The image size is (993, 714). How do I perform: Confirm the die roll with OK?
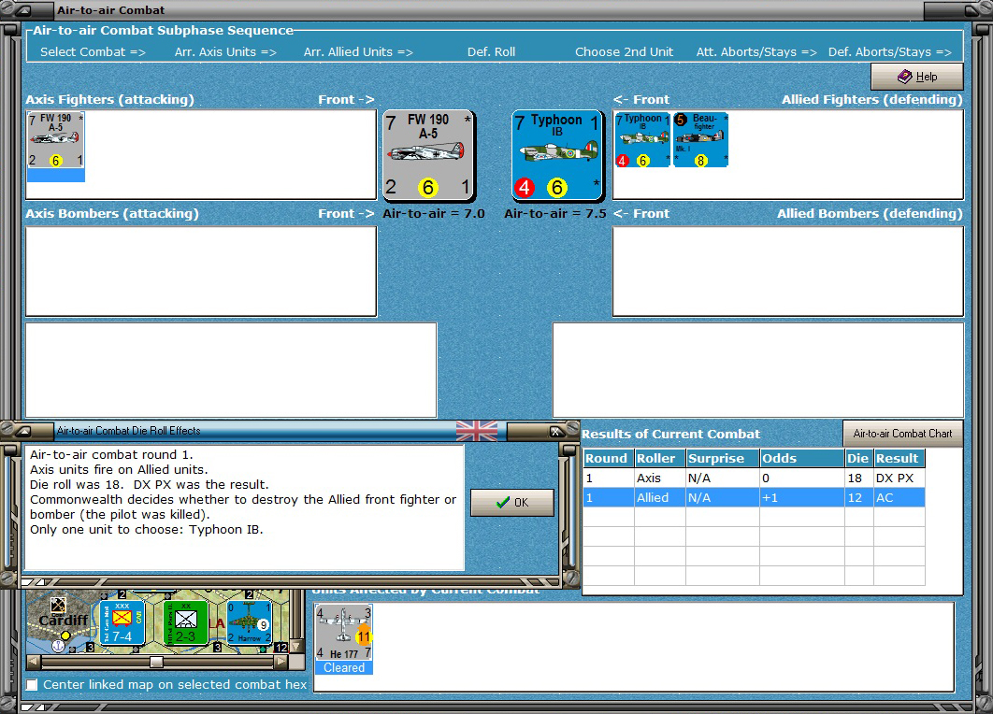[x=511, y=502]
